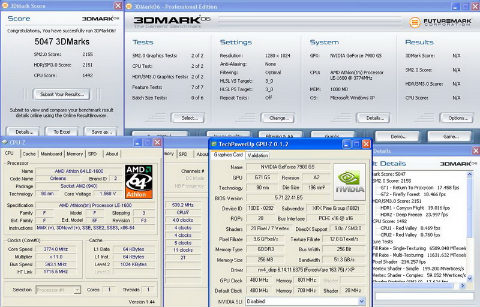Click the Core Speed 3774.0 MHz field

[x=55, y=249]
